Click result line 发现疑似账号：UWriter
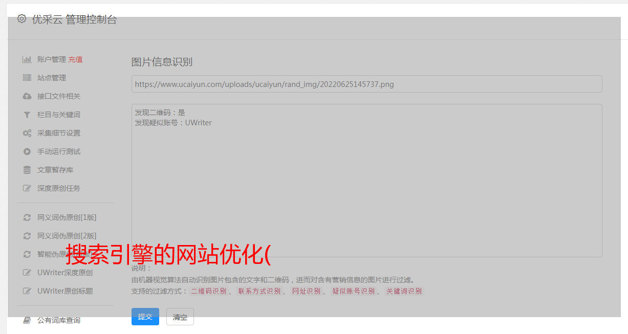 (x=173, y=123)
